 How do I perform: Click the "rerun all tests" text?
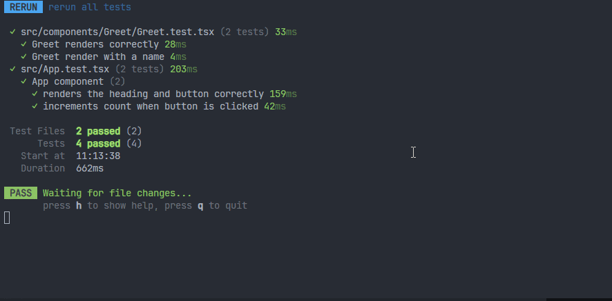[x=89, y=8]
